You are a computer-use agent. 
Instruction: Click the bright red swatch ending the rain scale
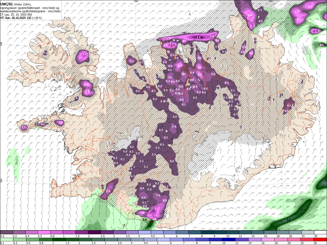click(x=320, y=239)
